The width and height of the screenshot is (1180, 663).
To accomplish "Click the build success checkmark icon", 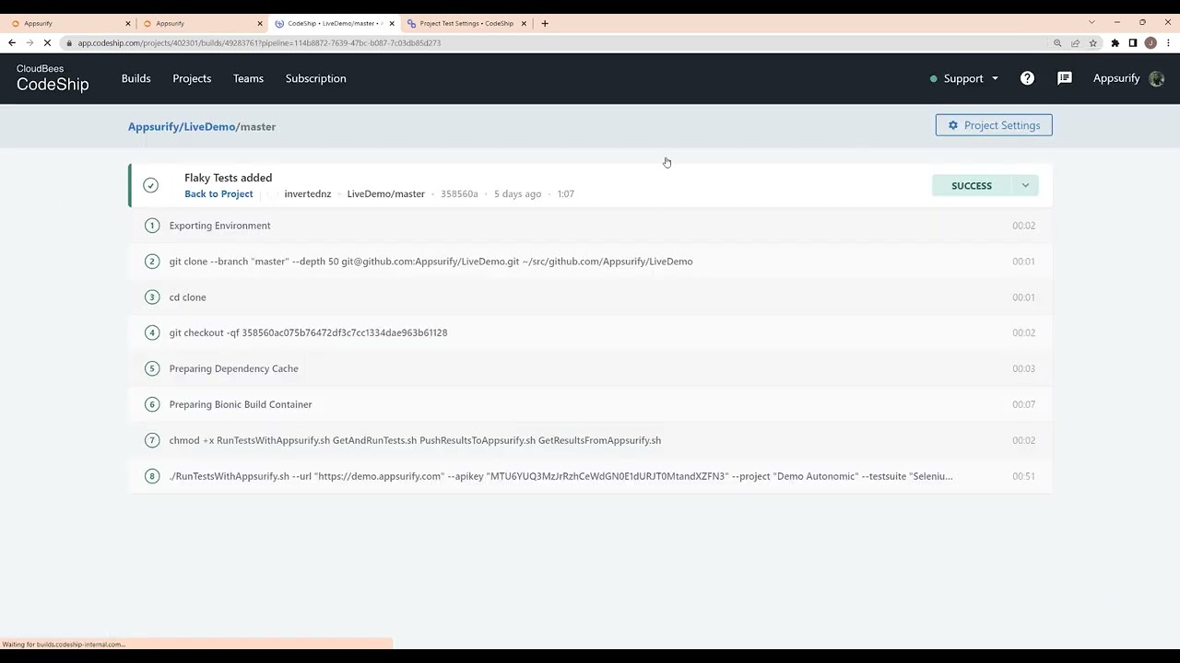I will pyautogui.click(x=150, y=185).
